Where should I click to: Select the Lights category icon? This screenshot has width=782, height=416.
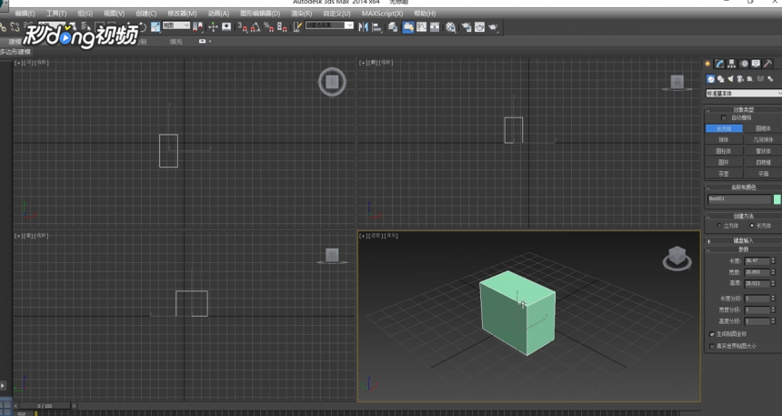(731, 79)
